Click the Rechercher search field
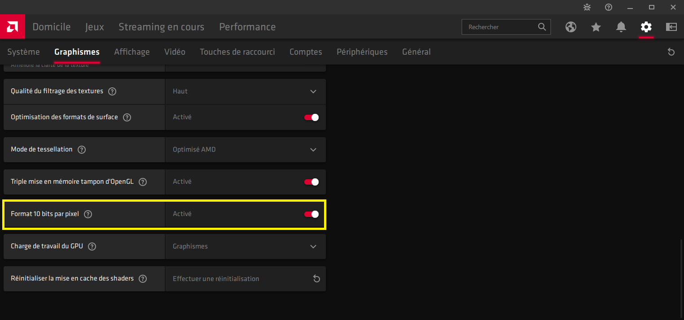This screenshot has width=684, height=320. pos(500,27)
